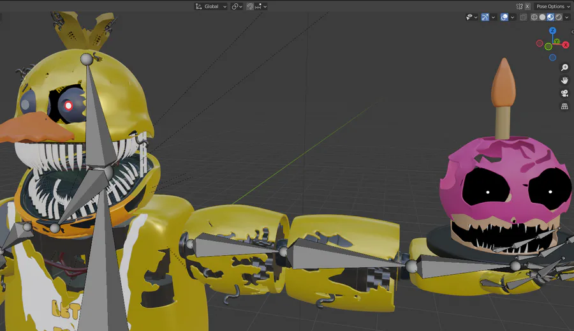Image resolution: width=574 pixels, height=331 pixels.
Task: Expand the gizmo options dropdown arrow
Action: [x=493, y=17]
